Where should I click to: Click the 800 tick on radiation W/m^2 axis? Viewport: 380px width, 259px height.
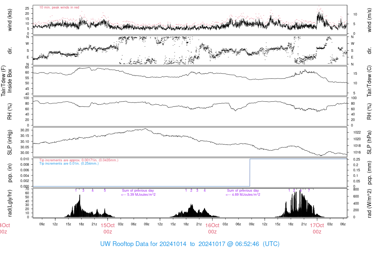(356, 190)
